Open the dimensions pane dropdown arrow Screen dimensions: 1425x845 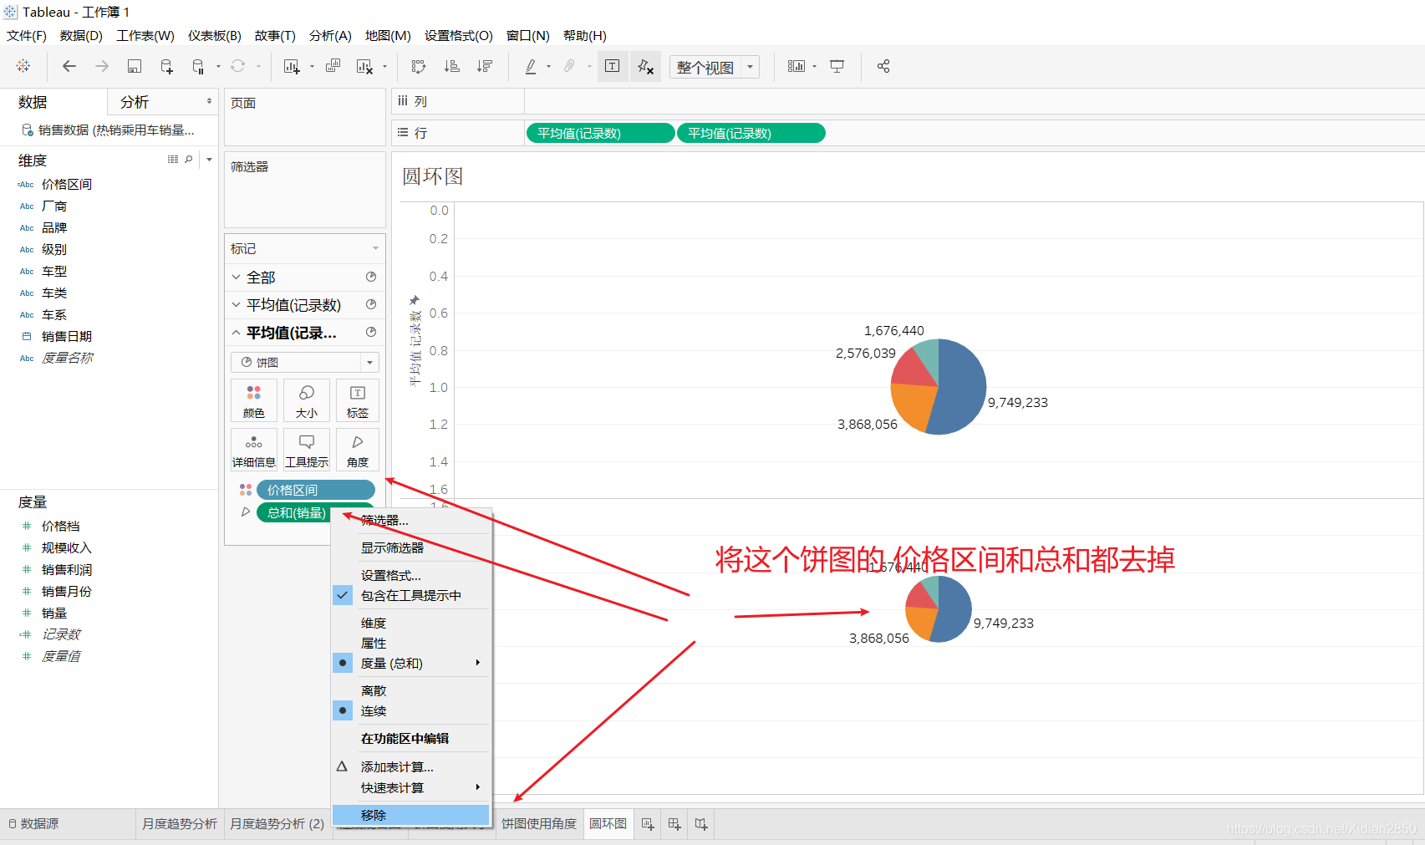209,160
